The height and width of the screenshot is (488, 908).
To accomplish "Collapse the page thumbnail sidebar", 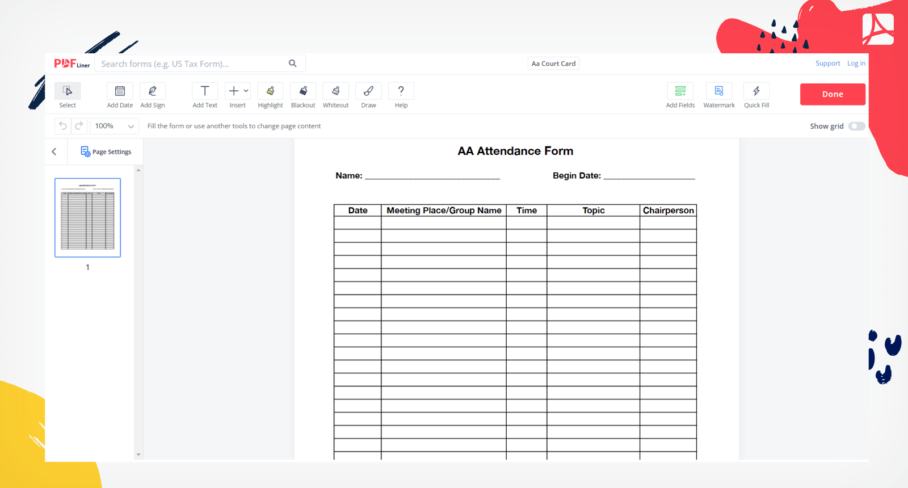I will pos(54,152).
